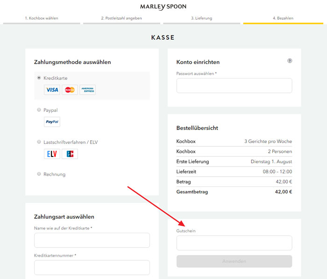Click the 08:00 - 12:00 delivery time
The image size is (327, 279).
[277, 172]
